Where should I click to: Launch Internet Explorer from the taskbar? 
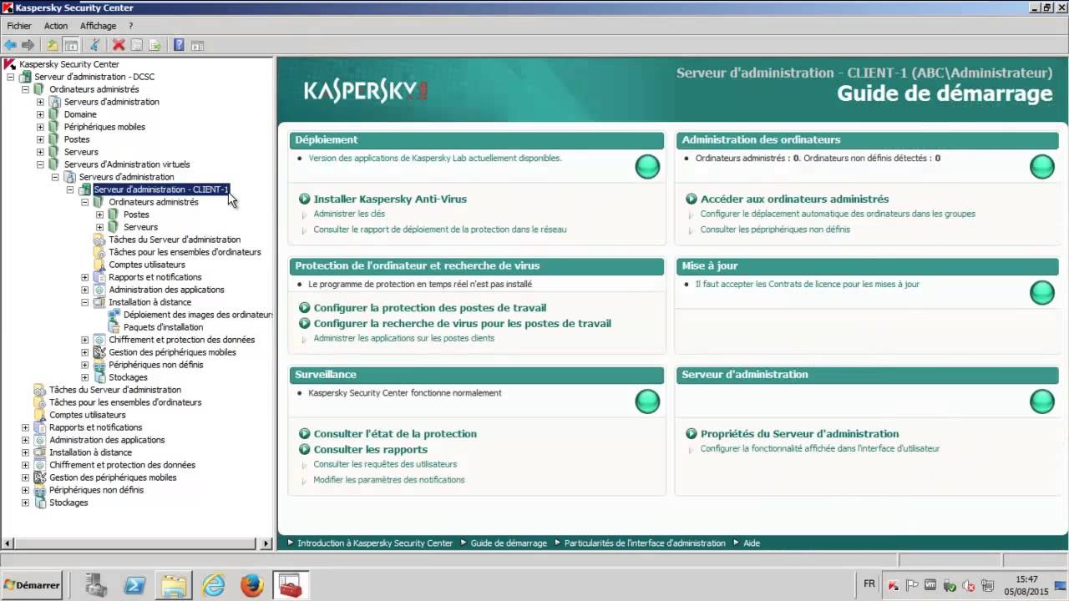[x=214, y=585]
